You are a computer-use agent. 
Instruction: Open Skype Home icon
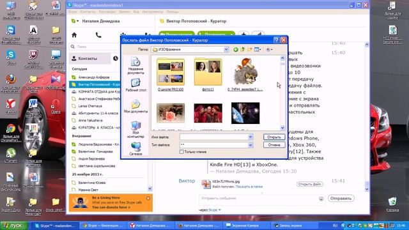click(74, 35)
